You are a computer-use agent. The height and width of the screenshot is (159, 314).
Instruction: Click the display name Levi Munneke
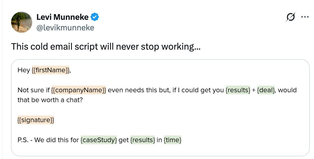coord(63,17)
